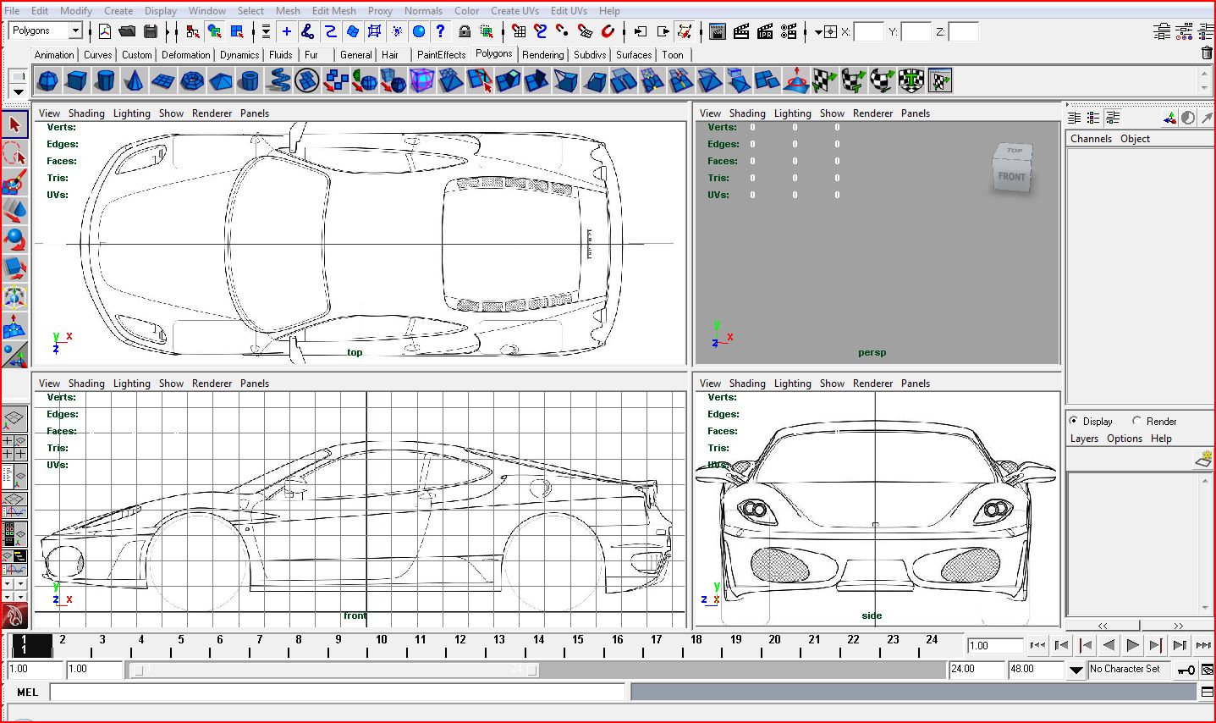Viewport: 1216px width, 723px height.
Task: Activate the Rotate tool in the toolbox
Action: pyautogui.click(x=14, y=240)
